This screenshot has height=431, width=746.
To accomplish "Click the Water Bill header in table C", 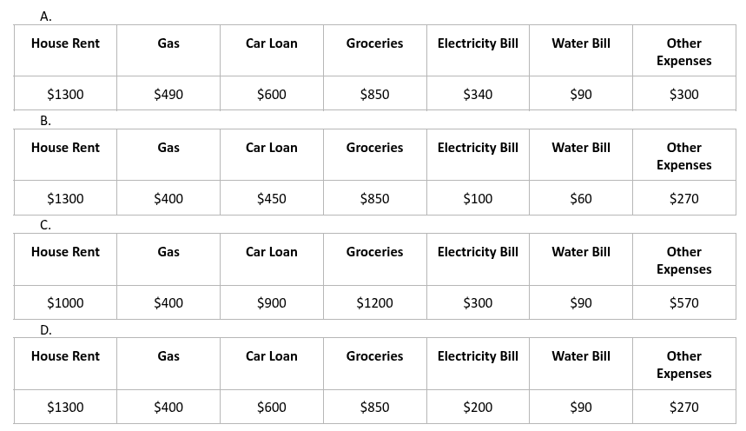I will pyautogui.click(x=581, y=252).
